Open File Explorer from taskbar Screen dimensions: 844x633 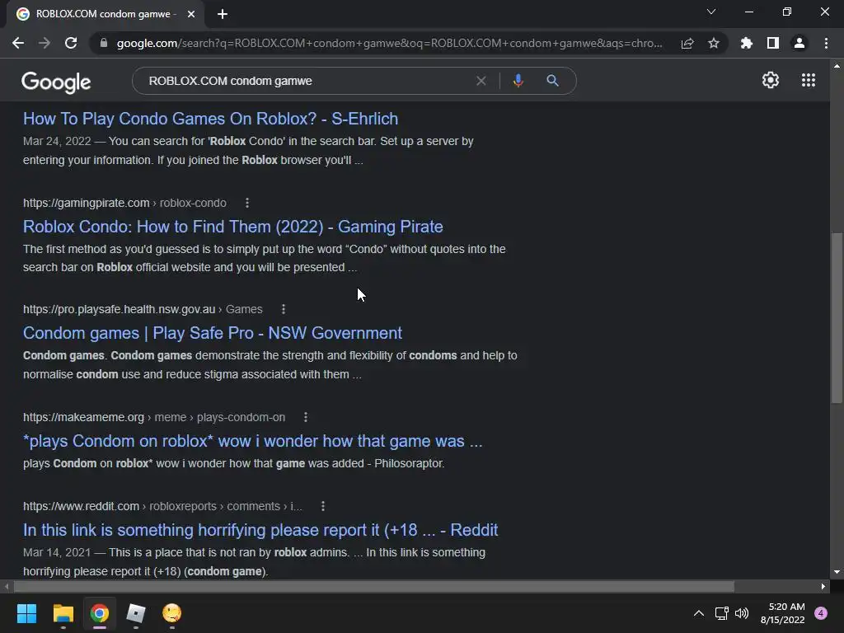(63, 613)
